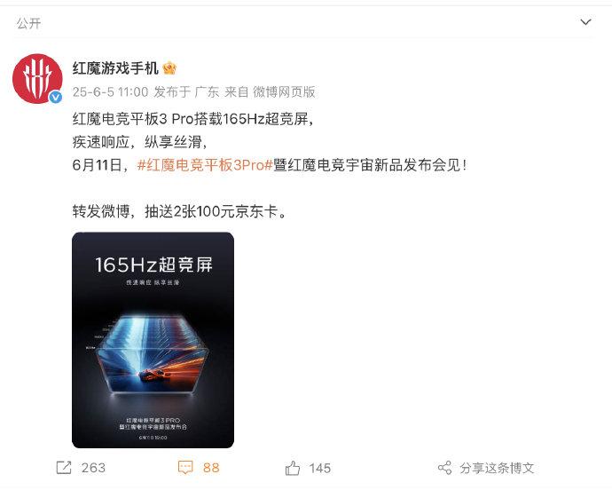Click the like count 145

[319, 468]
